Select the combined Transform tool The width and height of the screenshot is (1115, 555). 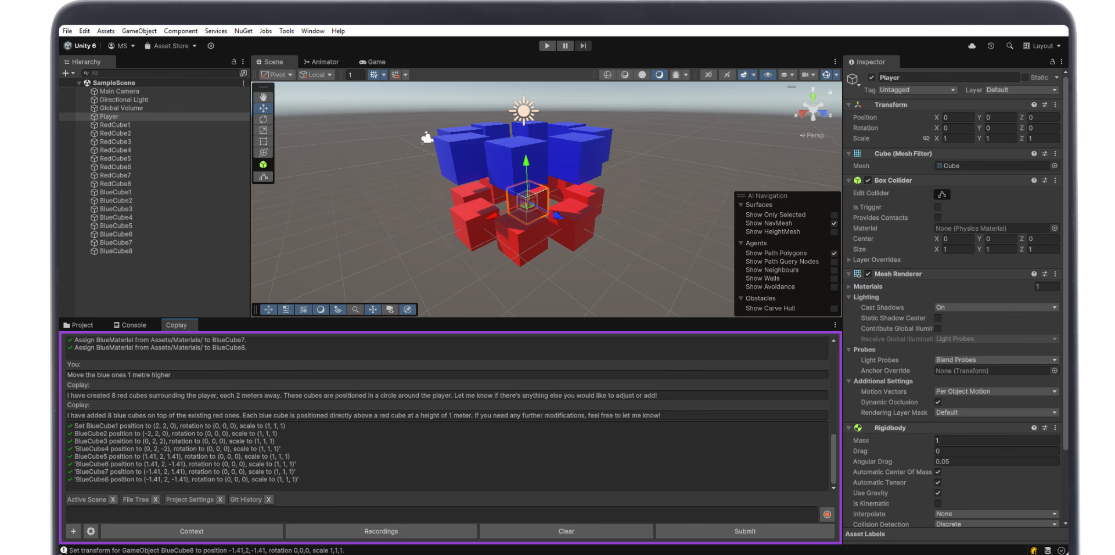pos(263,153)
